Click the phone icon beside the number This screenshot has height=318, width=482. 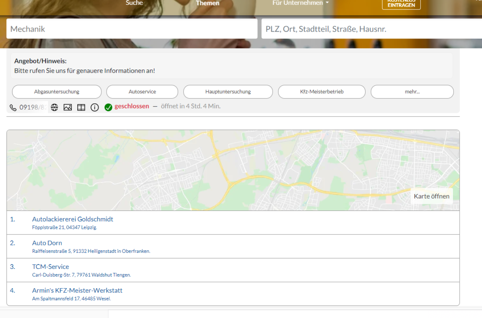coord(13,107)
